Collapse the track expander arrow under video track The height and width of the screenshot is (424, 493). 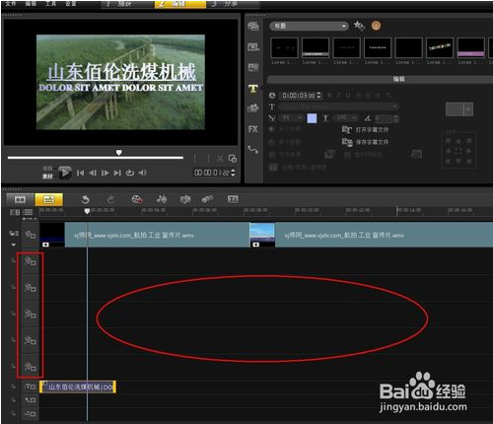(x=14, y=245)
